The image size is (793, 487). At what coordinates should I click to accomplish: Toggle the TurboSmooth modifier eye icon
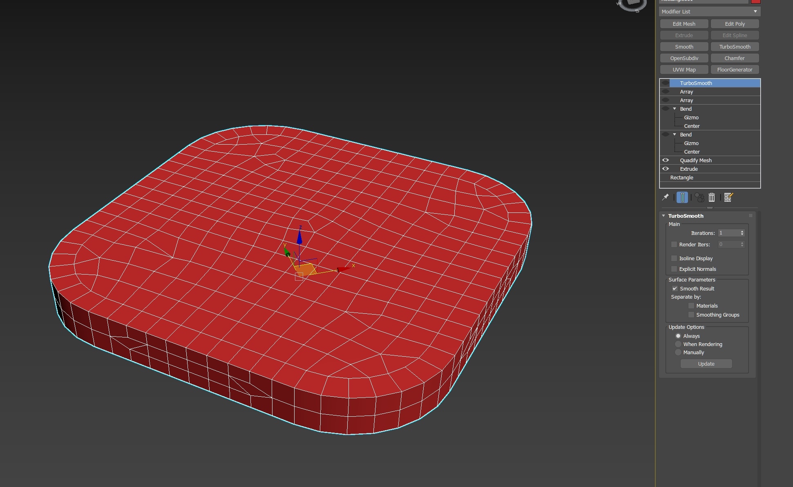[666, 83]
